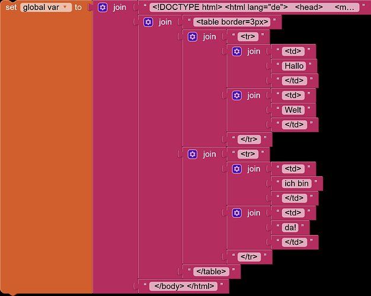The width and height of the screenshot is (371, 296).
Task: Open gear icon of the Welt cell join
Action: click(x=237, y=95)
